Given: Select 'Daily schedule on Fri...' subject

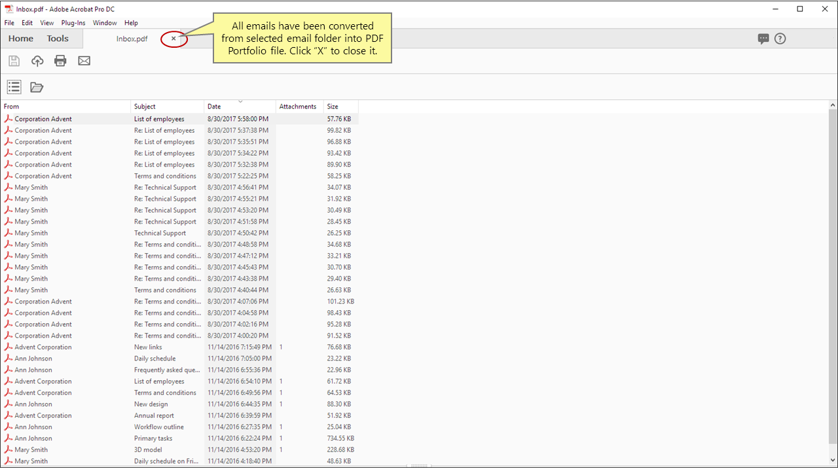Looking at the screenshot, I should [167, 461].
